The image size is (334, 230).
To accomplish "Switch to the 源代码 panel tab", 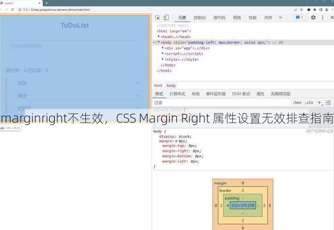I will point(219,18).
